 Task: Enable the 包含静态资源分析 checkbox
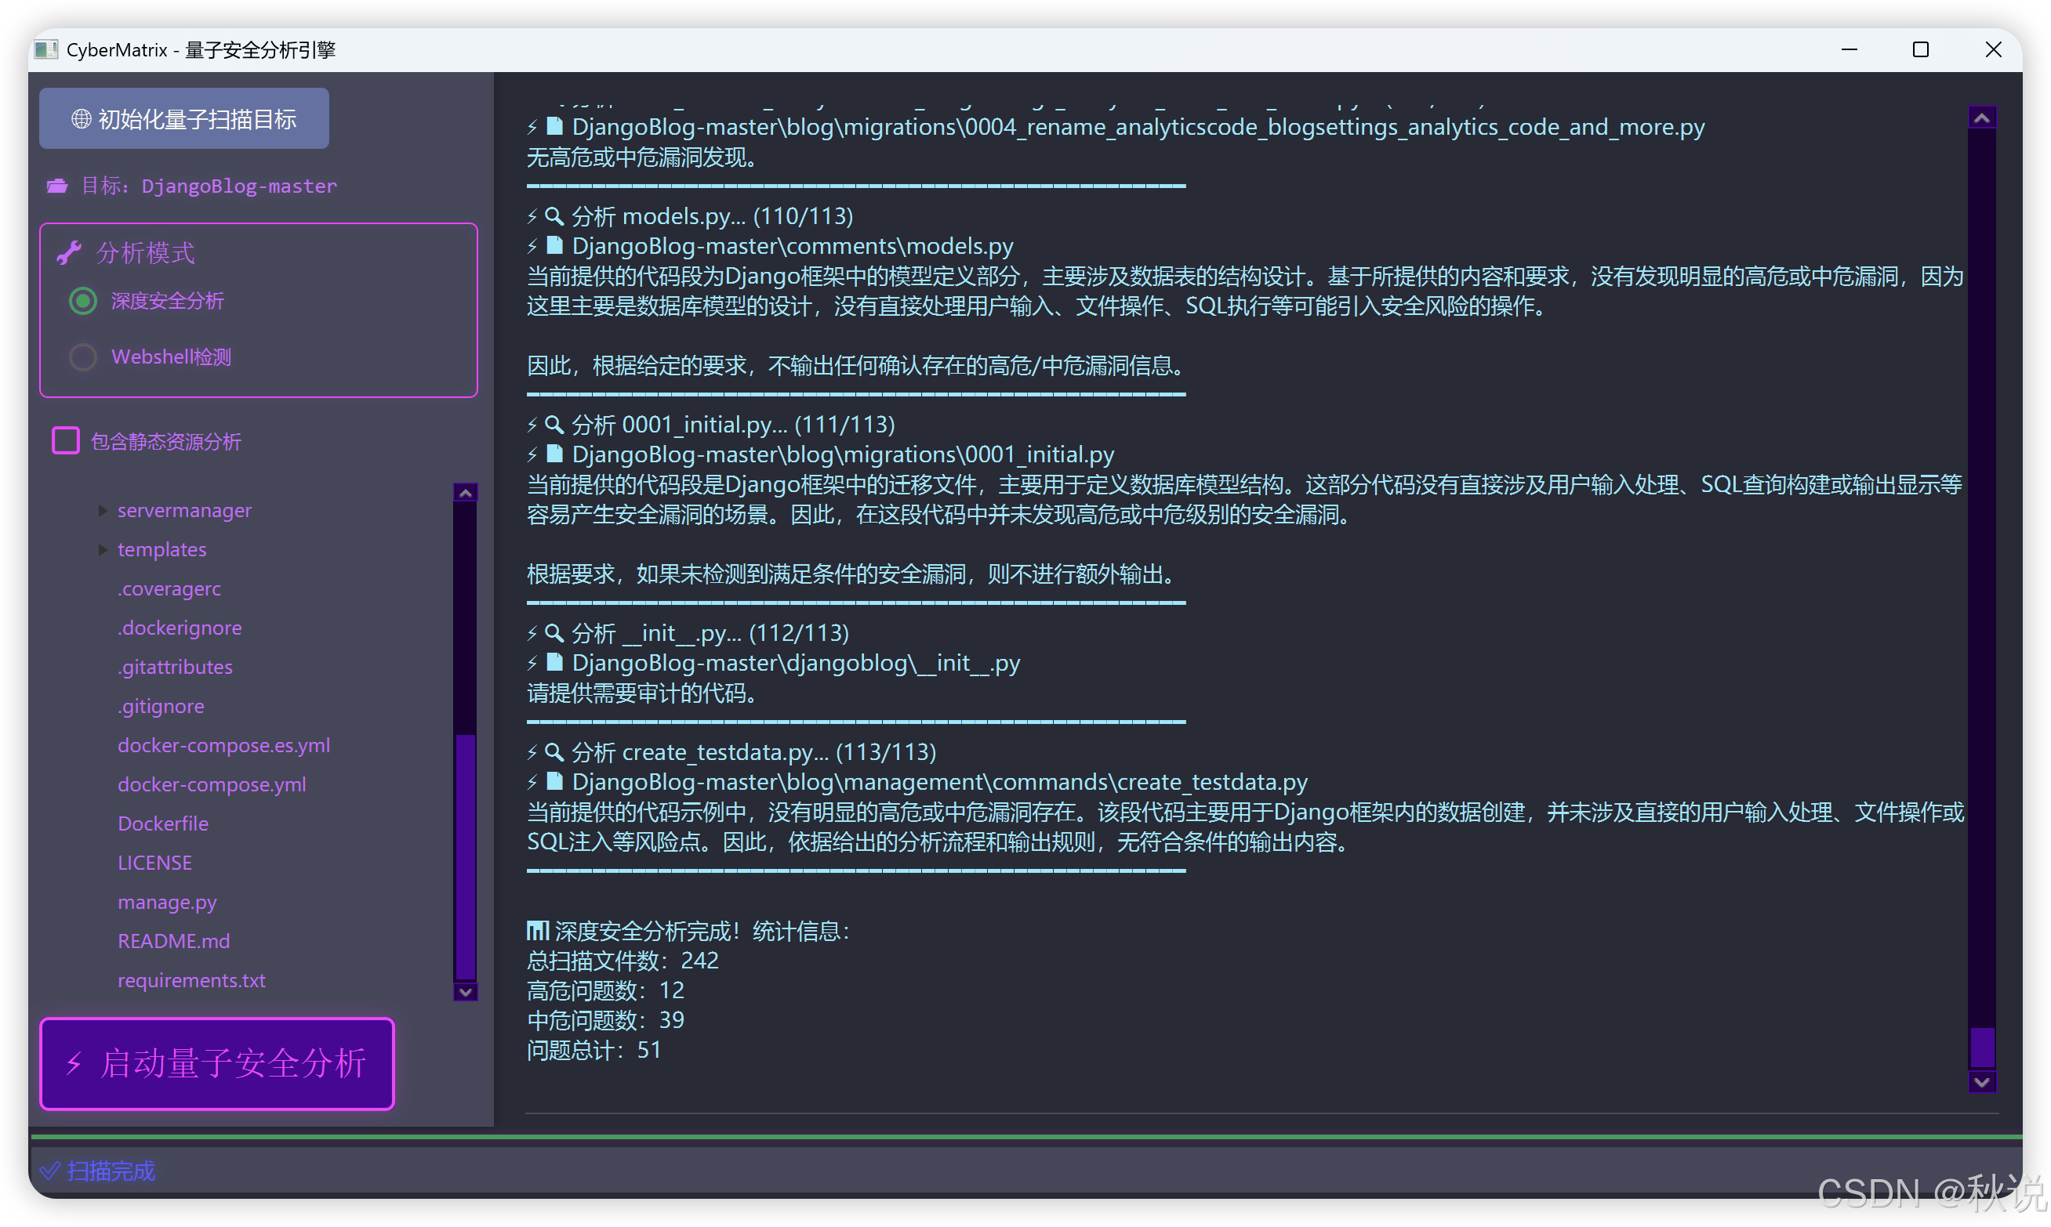tap(65, 440)
